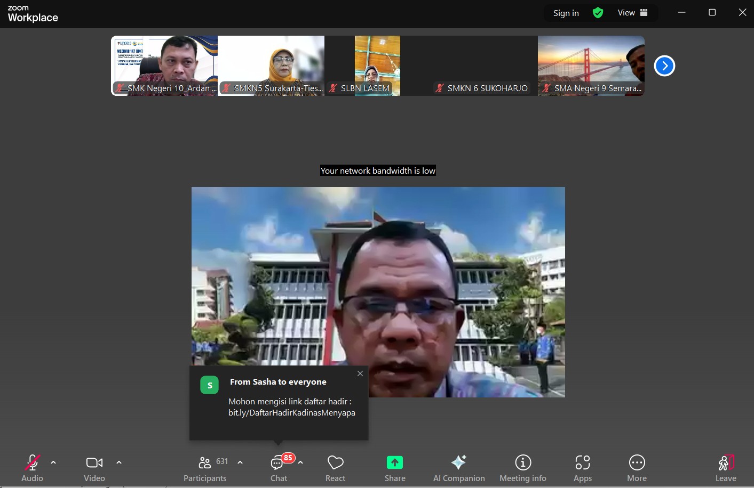Screen dimensions: 754x488
Task: Open the View layout menu
Action: coord(632,13)
